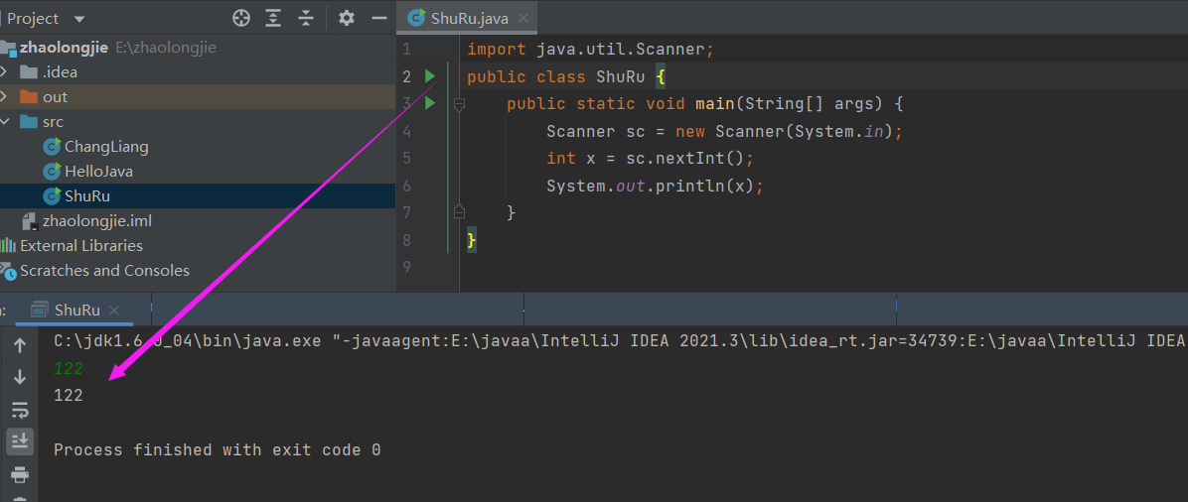Click 'import java.util.Scanner;' code line
The height and width of the screenshot is (502, 1188).
[x=590, y=50]
